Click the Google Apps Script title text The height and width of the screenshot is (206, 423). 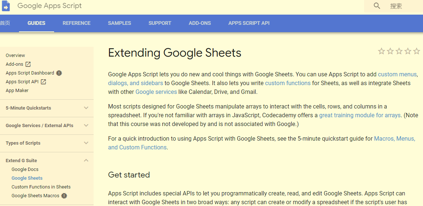point(50,6)
